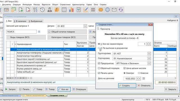Open the wrench and screwdriver settings icon
The height and width of the screenshot is (101, 180).
click(x=35, y=10)
